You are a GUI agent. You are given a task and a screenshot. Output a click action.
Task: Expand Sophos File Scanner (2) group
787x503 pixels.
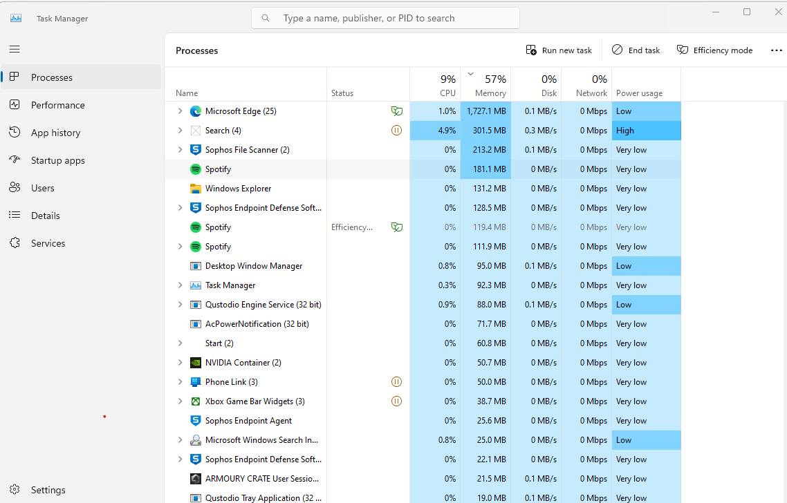pos(180,149)
